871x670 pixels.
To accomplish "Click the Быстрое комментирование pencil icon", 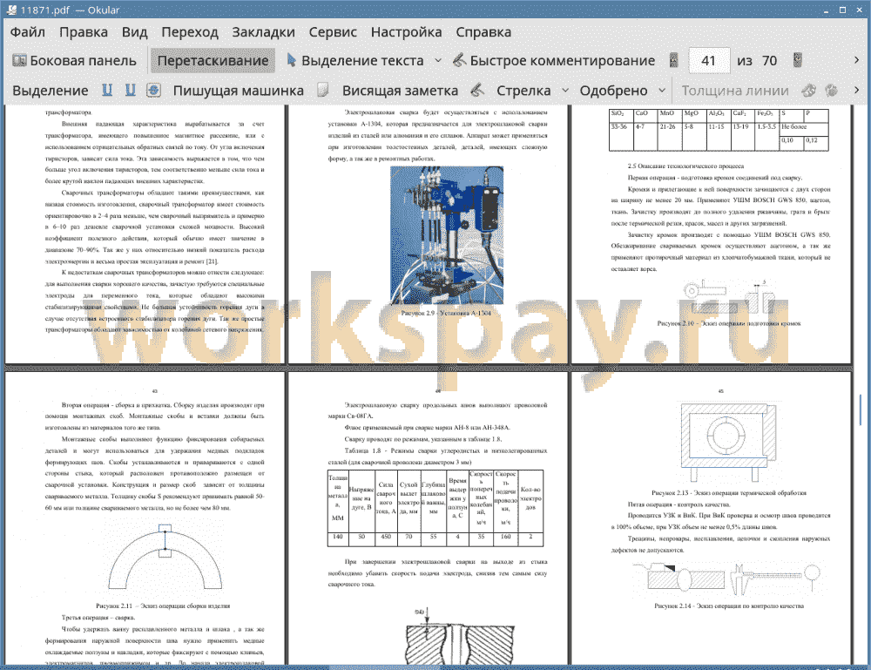I will click(460, 60).
